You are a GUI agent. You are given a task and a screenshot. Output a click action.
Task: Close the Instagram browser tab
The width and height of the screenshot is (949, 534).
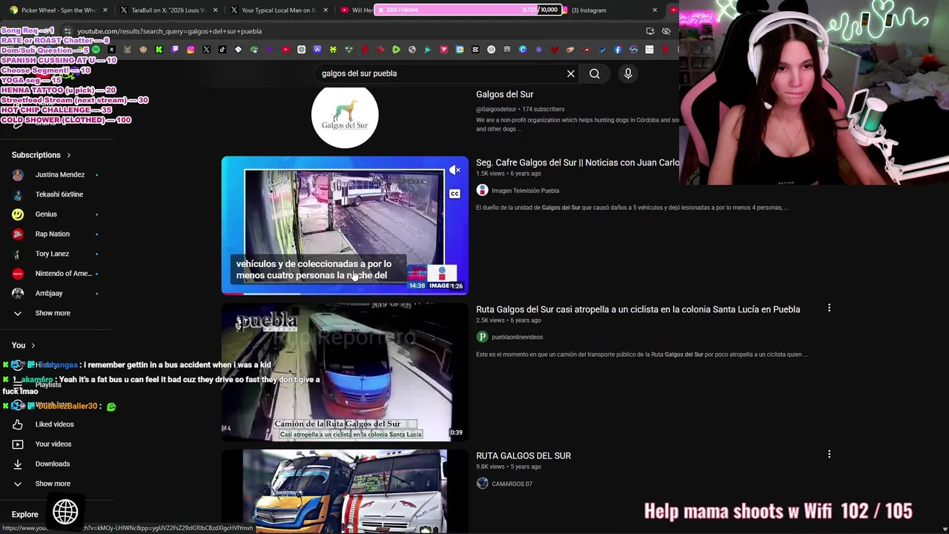pos(655,10)
